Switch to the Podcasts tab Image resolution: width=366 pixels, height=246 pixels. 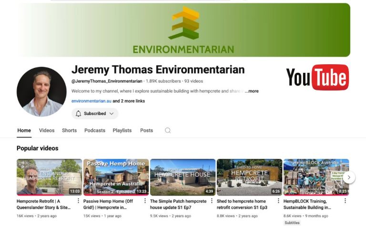click(x=95, y=130)
